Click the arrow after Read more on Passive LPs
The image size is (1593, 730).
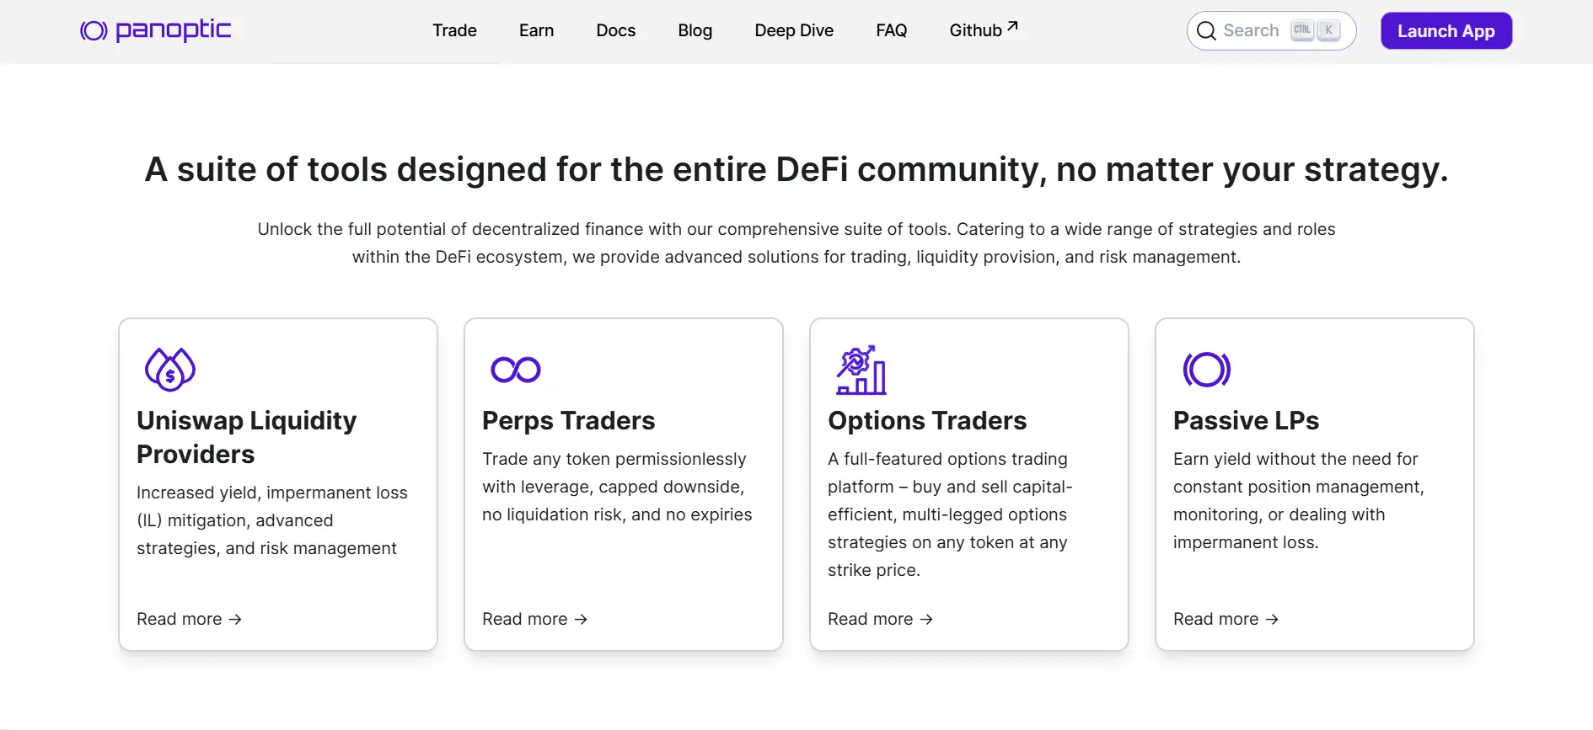pos(1272,620)
